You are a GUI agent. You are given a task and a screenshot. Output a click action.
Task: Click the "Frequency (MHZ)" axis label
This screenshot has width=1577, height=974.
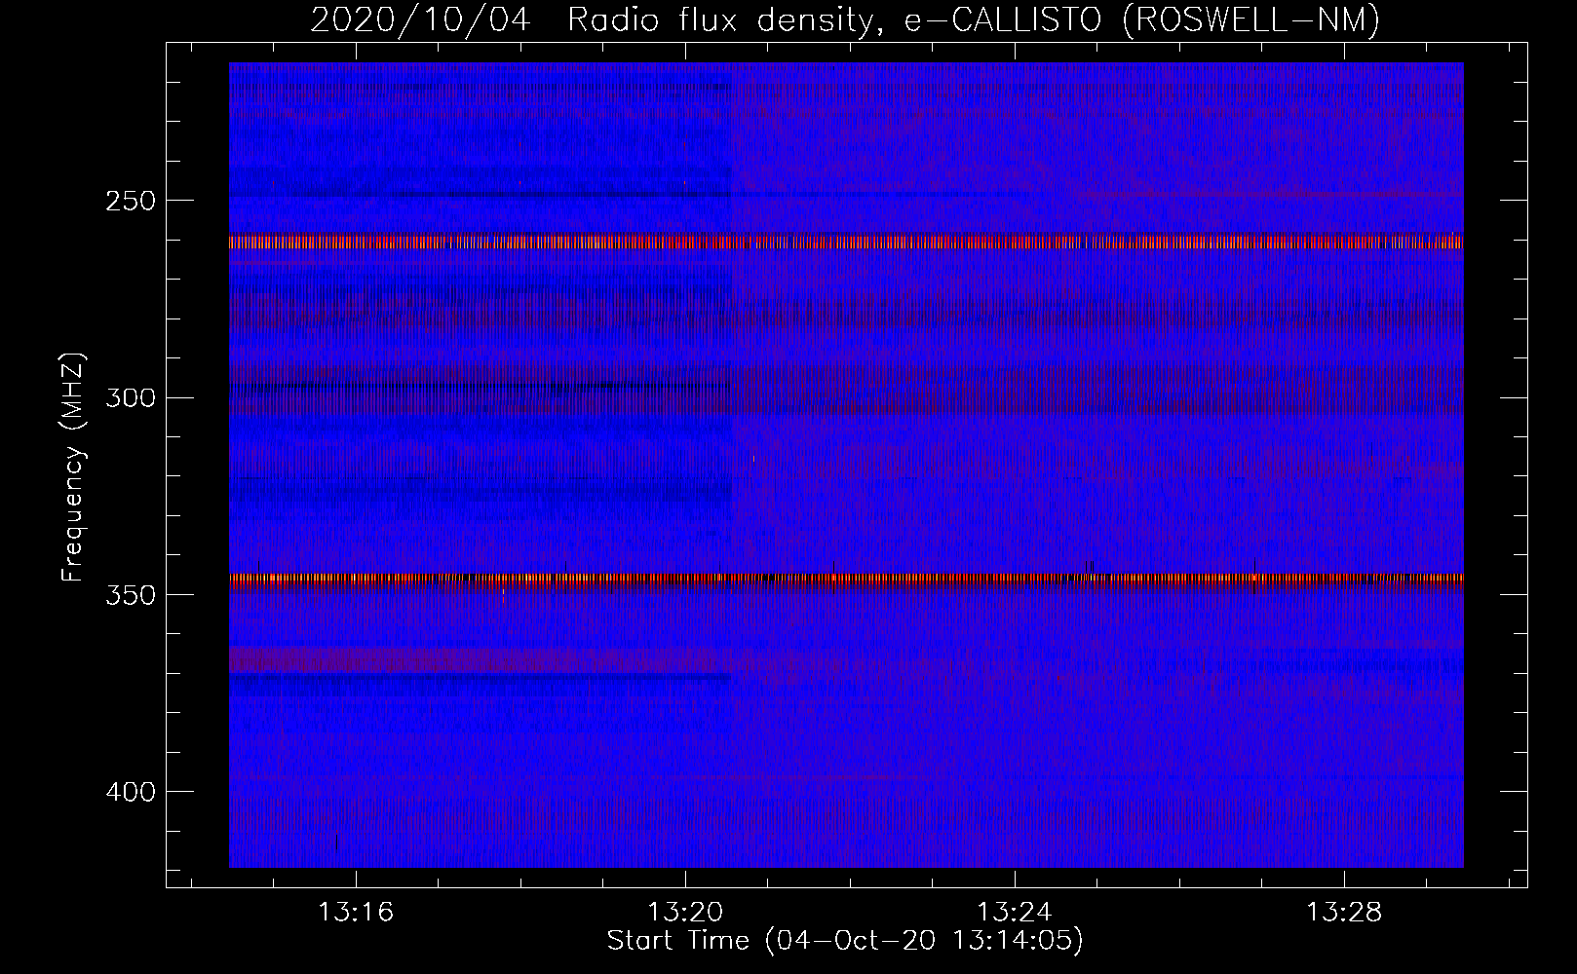point(73,467)
